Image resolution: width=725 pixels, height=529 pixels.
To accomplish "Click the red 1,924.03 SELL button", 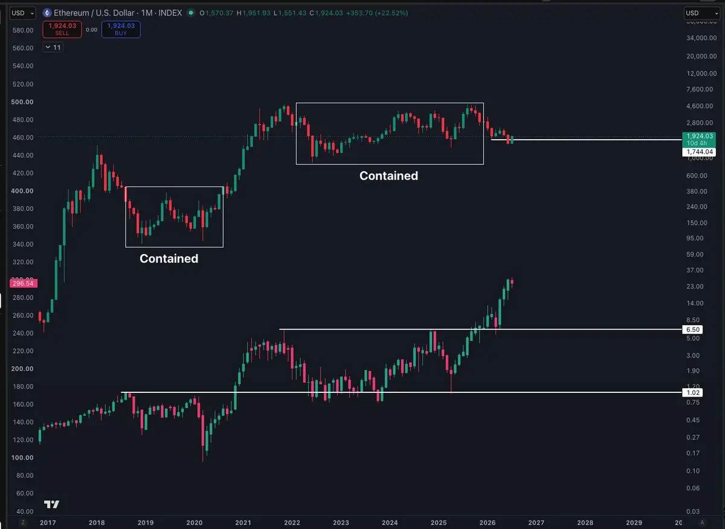I will tap(62, 29).
